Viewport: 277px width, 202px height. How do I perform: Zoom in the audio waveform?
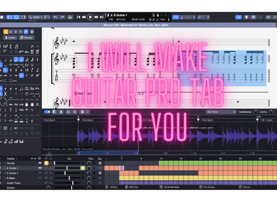pyautogui.click(x=75, y=112)
